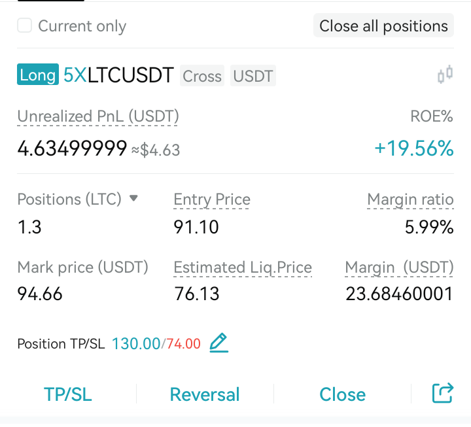Show Unrealized PnL (USDT) explanation
This screenshot has width=471, height=427.
click(x=98, y=116)
